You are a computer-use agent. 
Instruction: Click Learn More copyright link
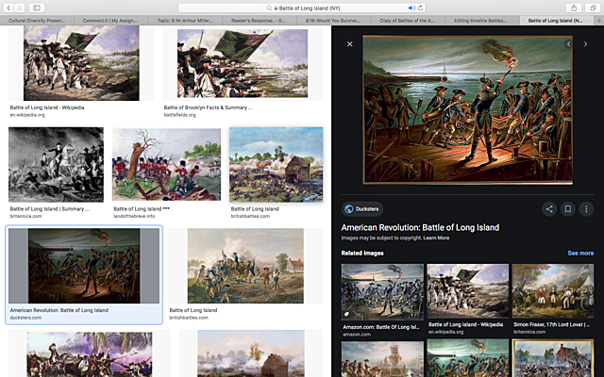(x=436, y=238)
